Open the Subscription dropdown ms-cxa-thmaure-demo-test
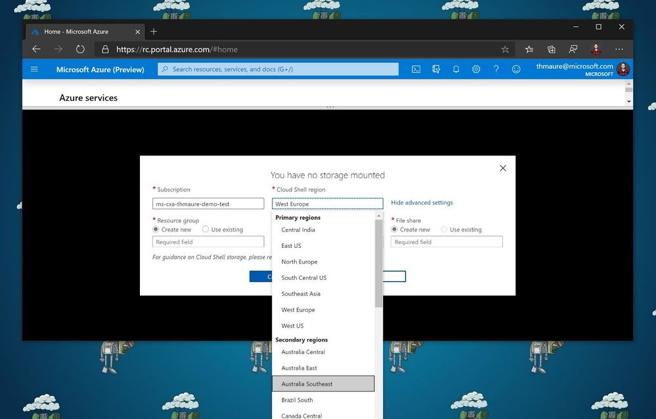This screenshot has height=419, width=656. 208,204
